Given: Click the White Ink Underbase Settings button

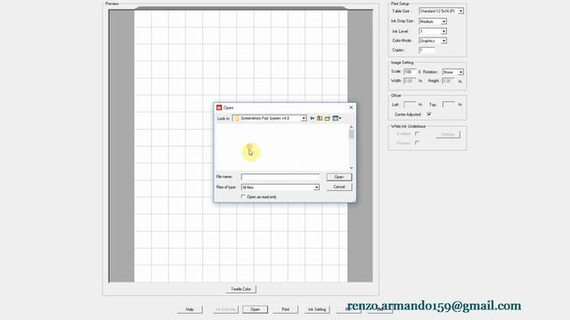Looking at the screenshot, I should tap(448, 134).
